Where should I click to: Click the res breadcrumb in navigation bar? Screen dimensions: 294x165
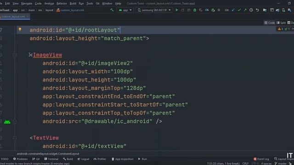[x=40, y=10]
